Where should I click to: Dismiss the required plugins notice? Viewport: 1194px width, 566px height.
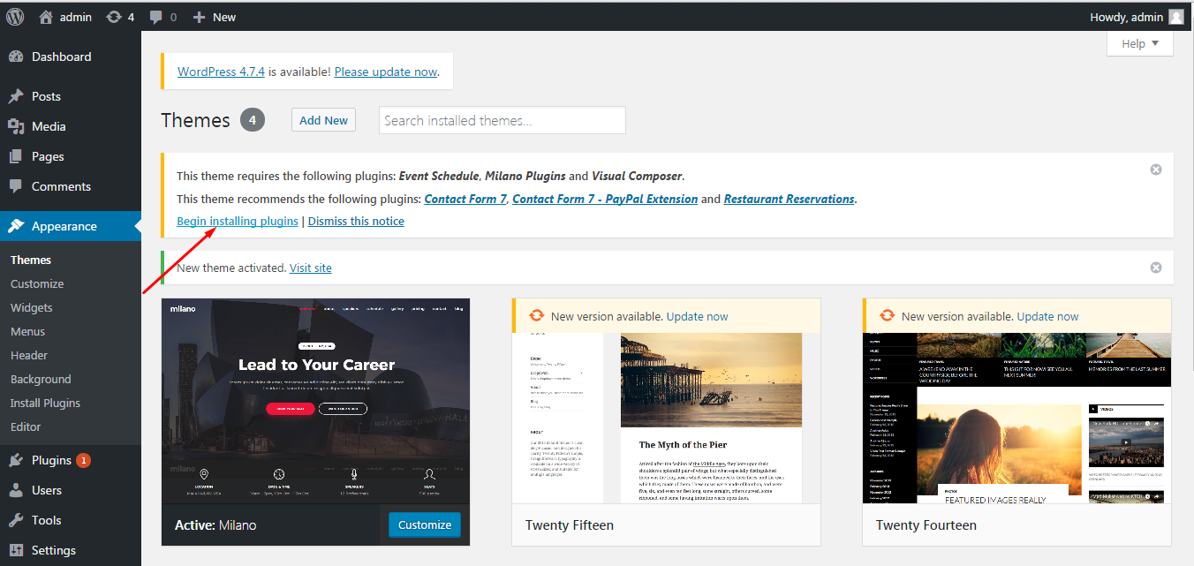tap(1156, 170)
